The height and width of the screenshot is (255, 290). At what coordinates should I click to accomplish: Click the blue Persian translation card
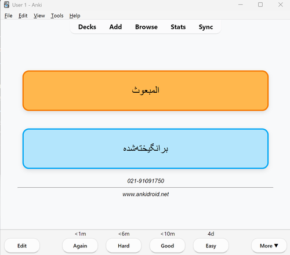coord(146,149)
